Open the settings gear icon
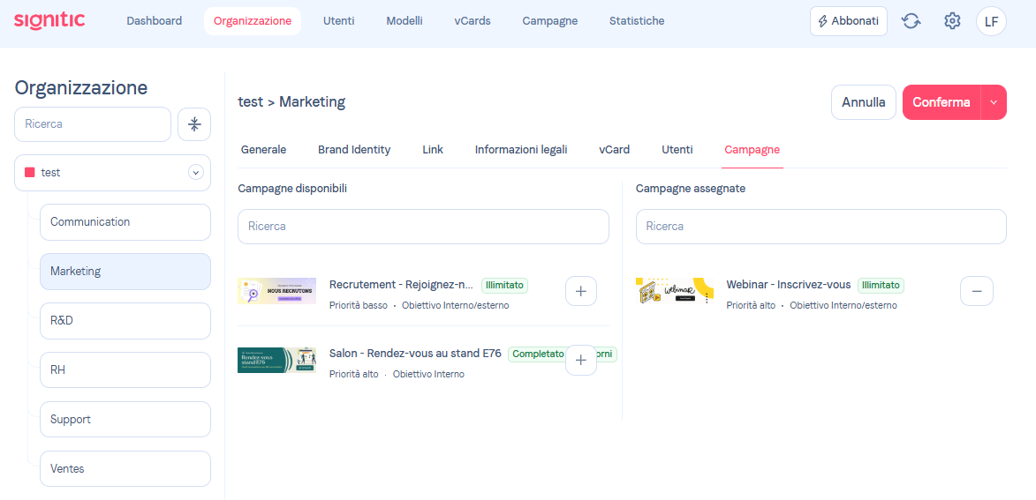 tap(952, 21)
